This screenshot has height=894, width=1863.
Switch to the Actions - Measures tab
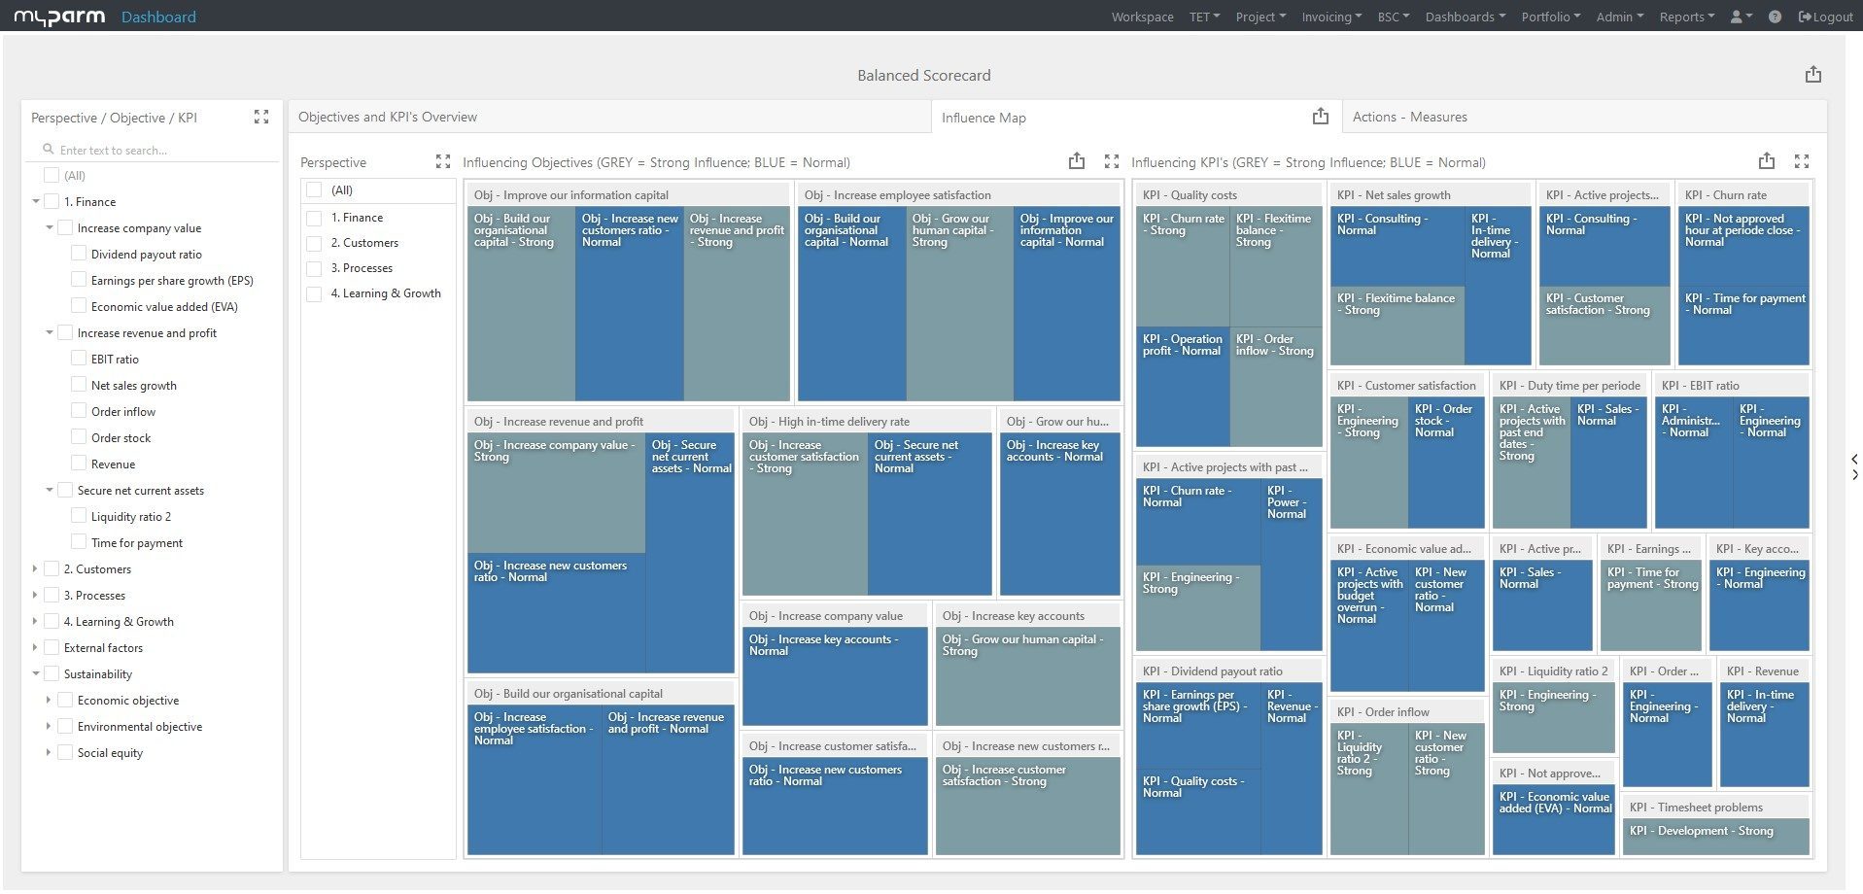tap(1409, 116)
